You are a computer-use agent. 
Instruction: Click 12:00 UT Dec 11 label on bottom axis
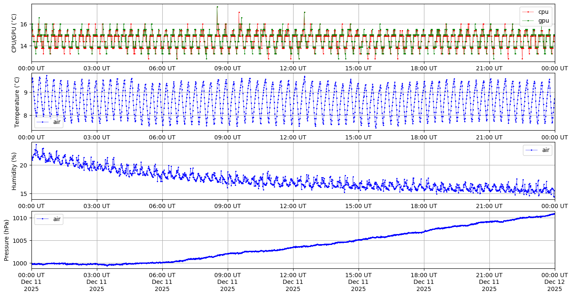[x=293, y=282]
